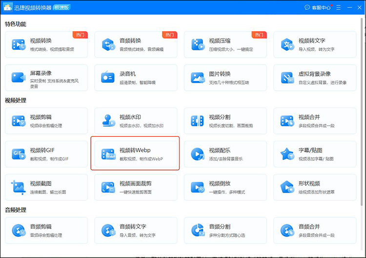The width and height of the screenshot is (366, 258).
Task: Select the 音频剪辑 audio edit icon
Action: 19,231
